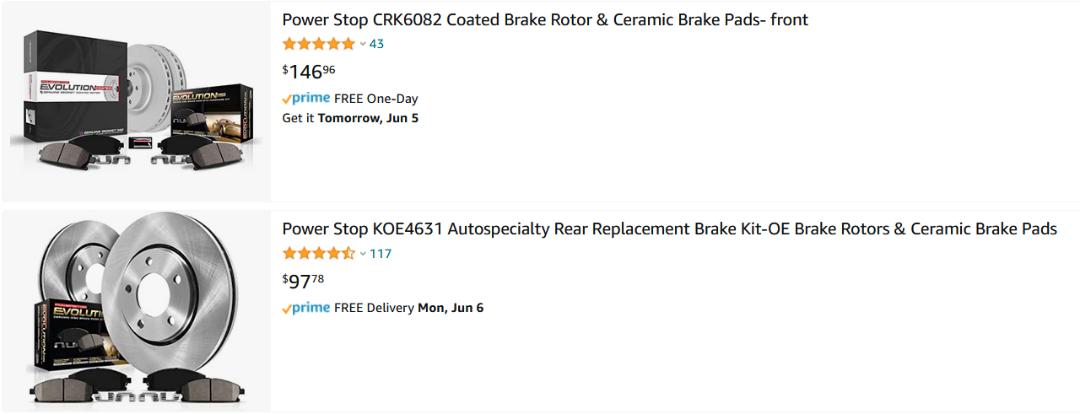Open the 117 customer reviews link
The height and width of the screenshot is (414, 1080).
click(x=381, y=253)
